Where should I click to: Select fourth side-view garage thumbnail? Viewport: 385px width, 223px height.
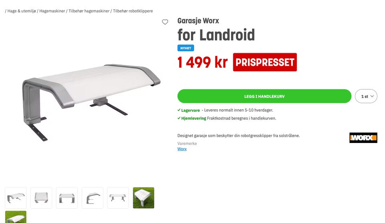coord(92,198)
